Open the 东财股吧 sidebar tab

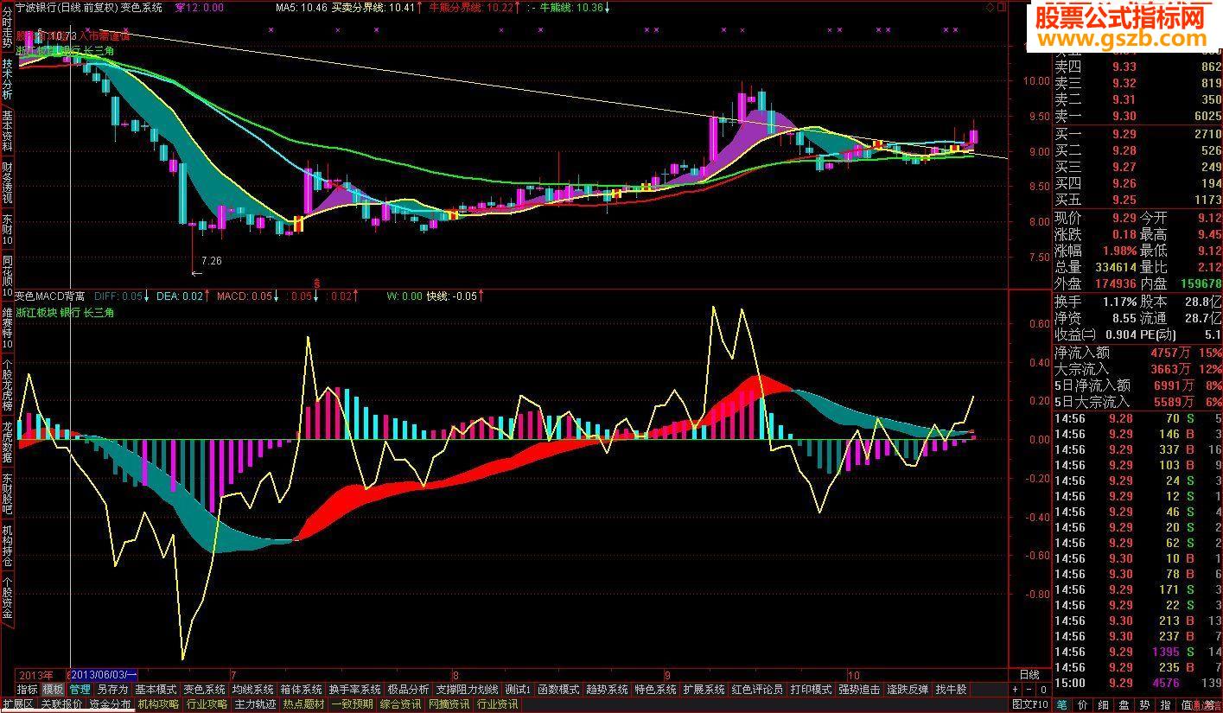(7, 493)
